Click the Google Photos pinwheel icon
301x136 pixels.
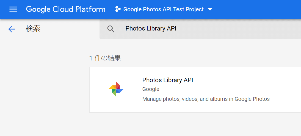pyautogui.click(x=116, y=89)
